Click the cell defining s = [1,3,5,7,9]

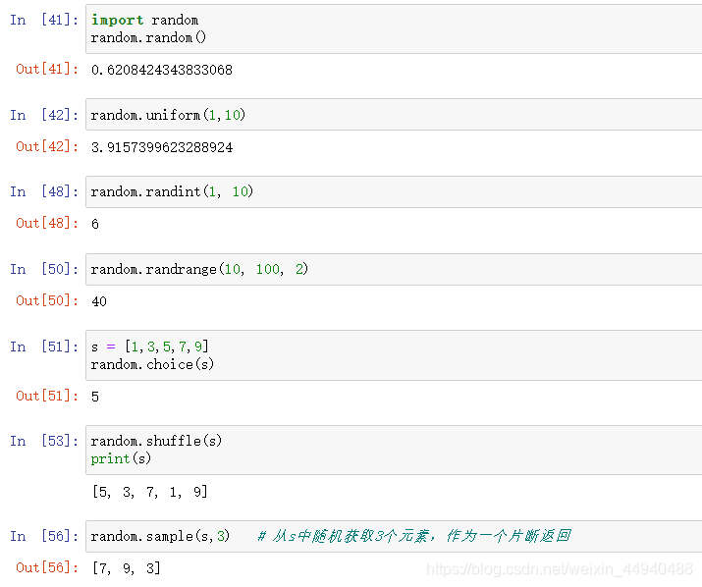pos(394,355)
